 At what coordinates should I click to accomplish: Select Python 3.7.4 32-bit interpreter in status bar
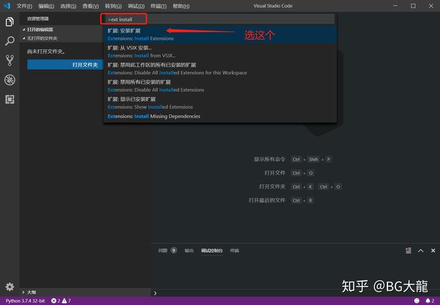25,301
